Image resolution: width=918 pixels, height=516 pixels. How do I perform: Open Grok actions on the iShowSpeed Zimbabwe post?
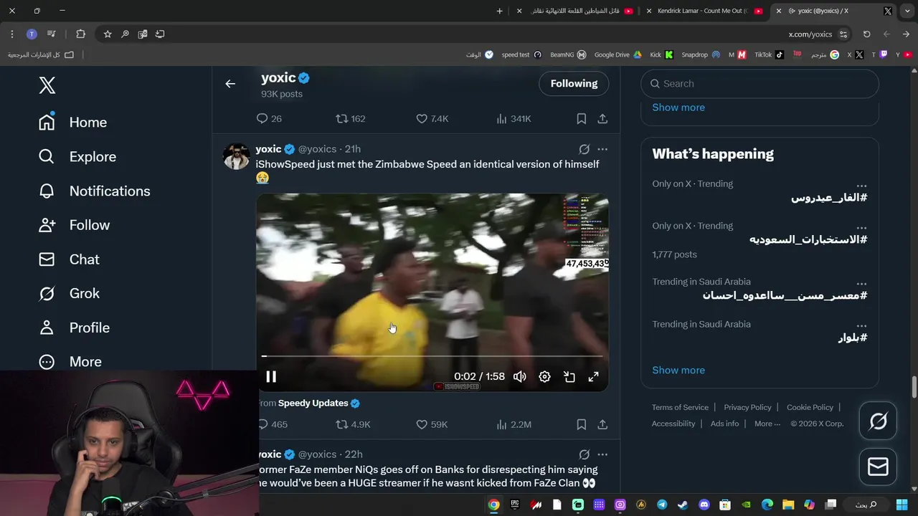click(585, 149)
